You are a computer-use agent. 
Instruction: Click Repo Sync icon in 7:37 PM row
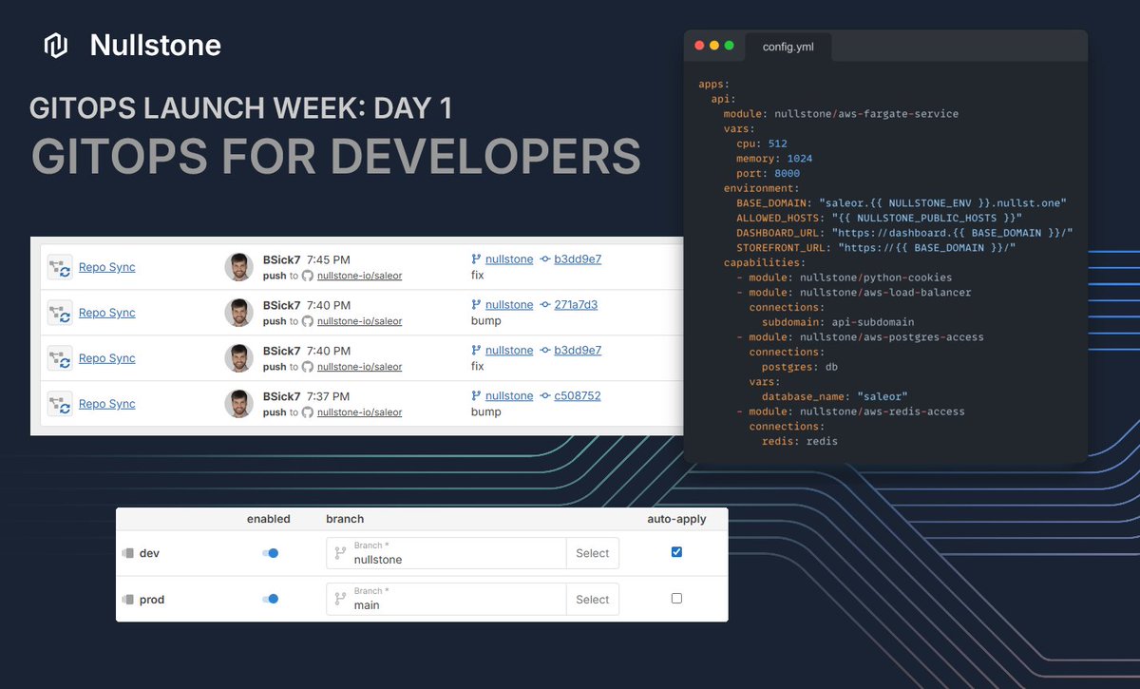coord(60,404)
